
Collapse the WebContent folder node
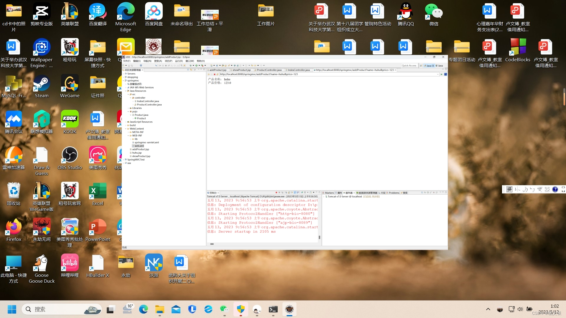[x=126, y=129]
